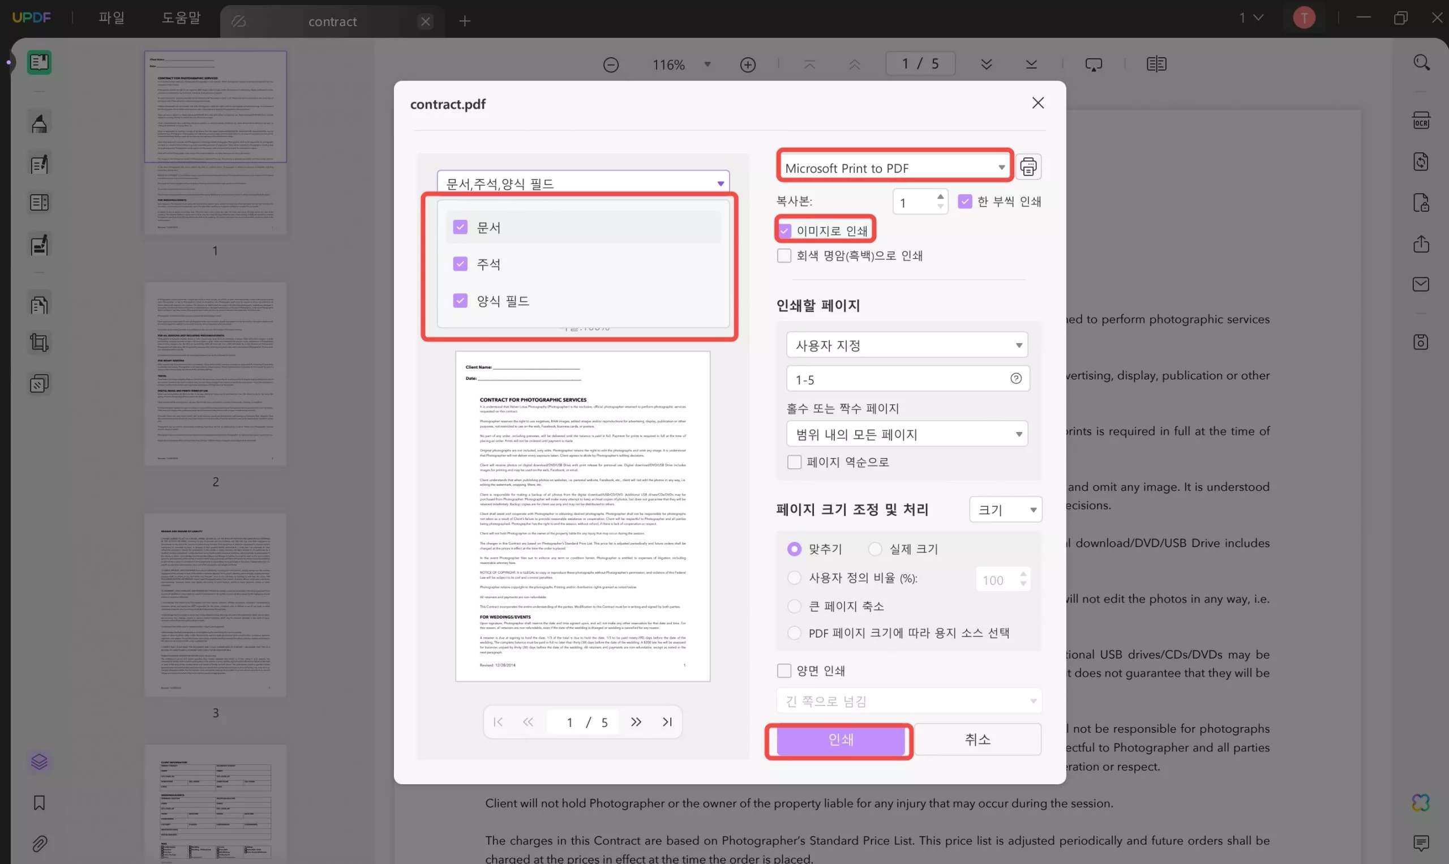This screenshot has height=864, width=1449.
Task: Zoom in with the plus icon
Action: click(x=748, y=65)
